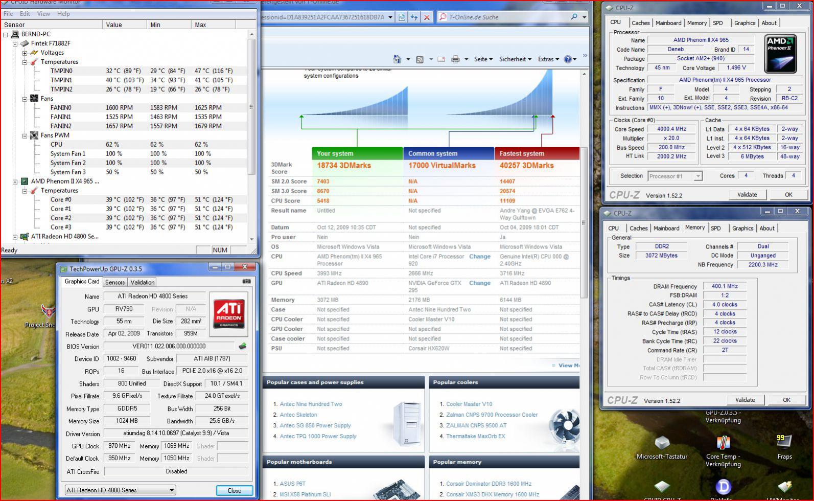Click OK in the lower CPU-Z window
Screen dimensions: 814x501
pyautogui.click(x=786, y=400)
